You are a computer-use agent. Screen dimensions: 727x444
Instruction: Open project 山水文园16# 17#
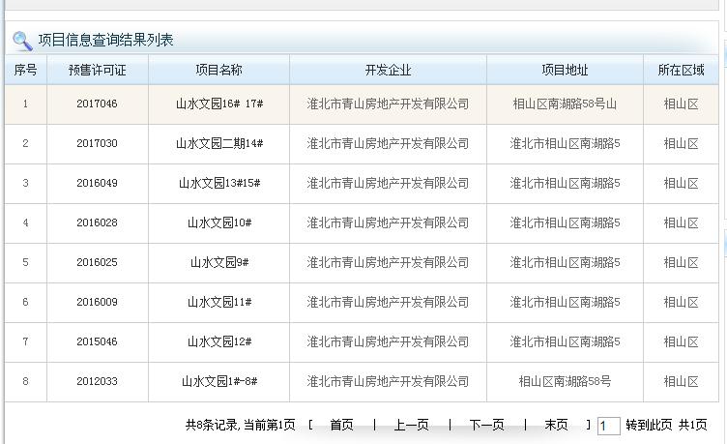tap(219, 104)
